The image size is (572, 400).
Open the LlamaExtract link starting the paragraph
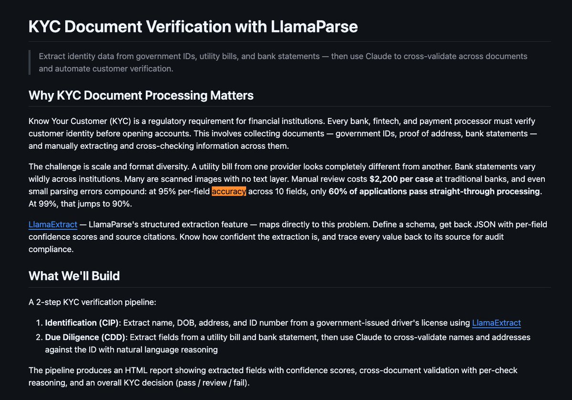(x=53, y=224)
